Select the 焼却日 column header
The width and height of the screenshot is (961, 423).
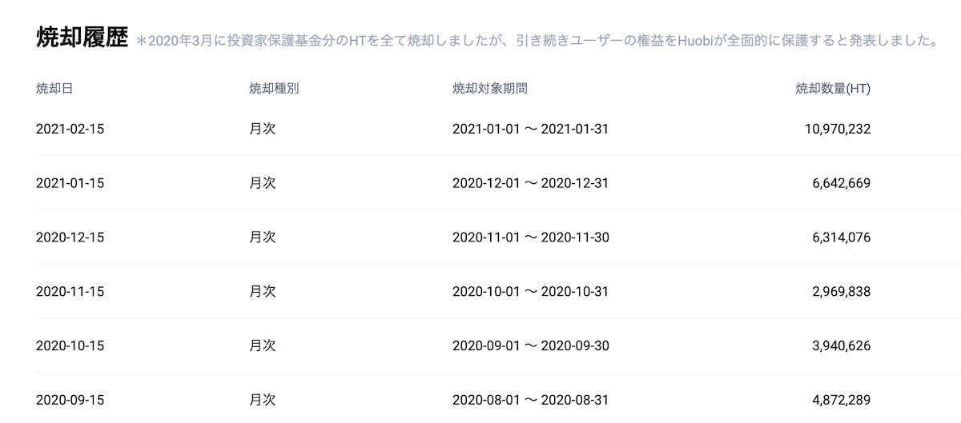(x=54, y=89)
